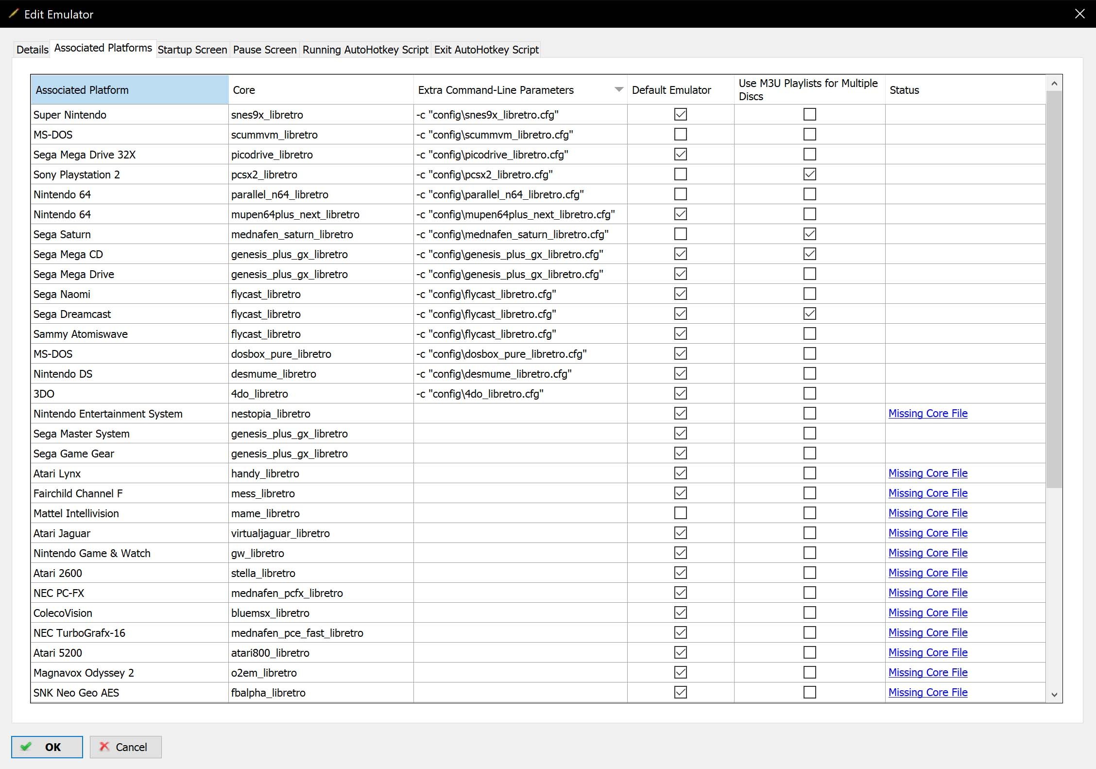Check Default Emulator for MS-DOS scummvm row

(x=681, y=134)
